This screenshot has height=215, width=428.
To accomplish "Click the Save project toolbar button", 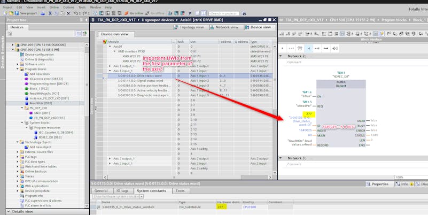I will 26,13.
